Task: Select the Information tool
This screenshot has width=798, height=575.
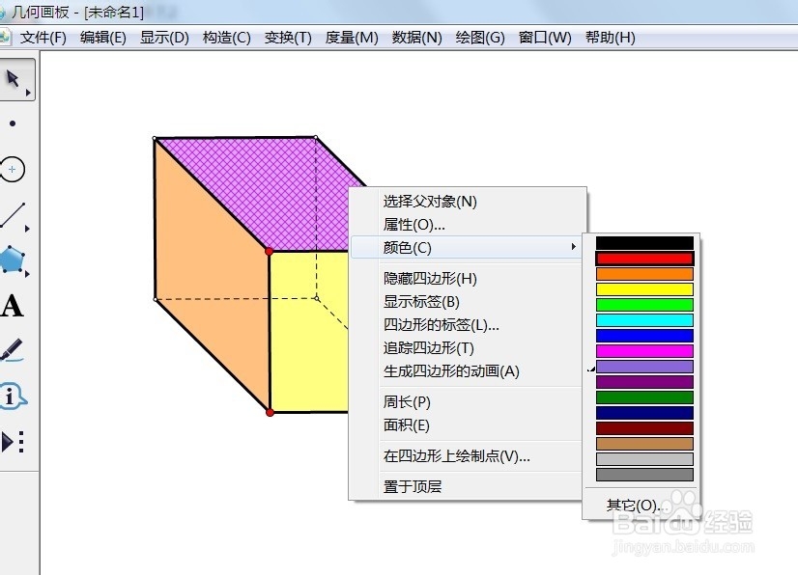Action: coord(13,397)
